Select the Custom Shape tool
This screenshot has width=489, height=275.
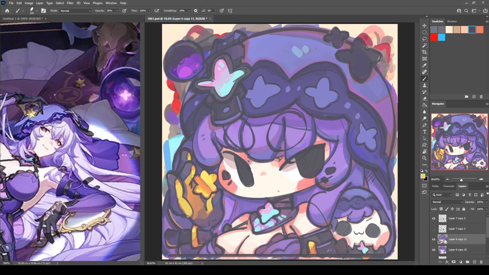click(x=424, y=145)
